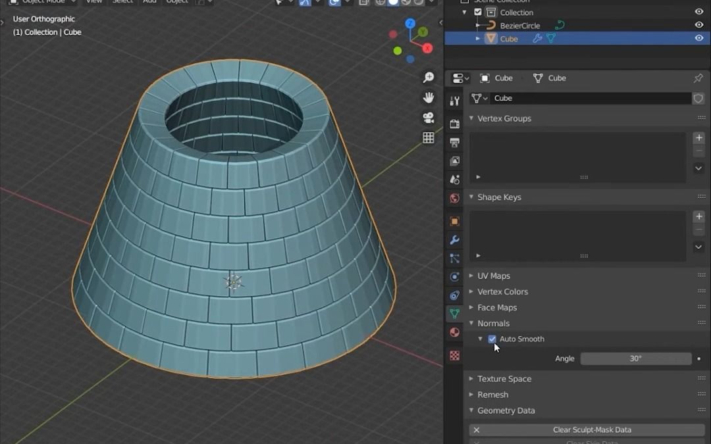Open Shape Keys specials chevron menu
The height and width of the screenshot is (444, 711).
[698, 247]
